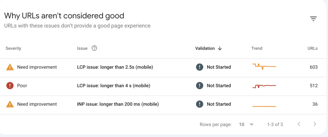Viewport: 328px width, 137px height.
Task: Click Not Started icon for LCP 2.5s row
Action: [200, 67]
